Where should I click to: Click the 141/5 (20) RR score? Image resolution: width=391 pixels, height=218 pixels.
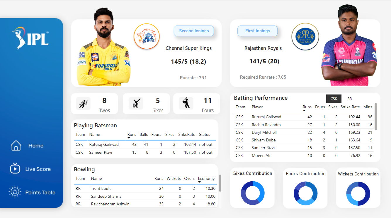[264, 61]
